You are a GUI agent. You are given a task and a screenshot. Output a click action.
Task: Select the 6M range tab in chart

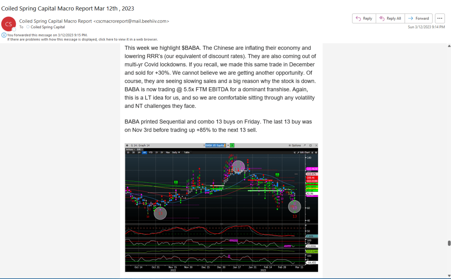(144, 152)
